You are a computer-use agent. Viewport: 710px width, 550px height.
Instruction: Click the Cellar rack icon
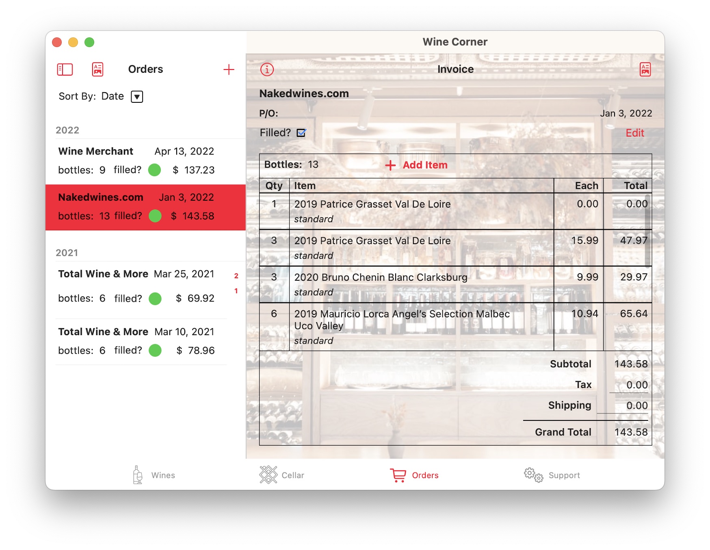(x=268, y=474)
